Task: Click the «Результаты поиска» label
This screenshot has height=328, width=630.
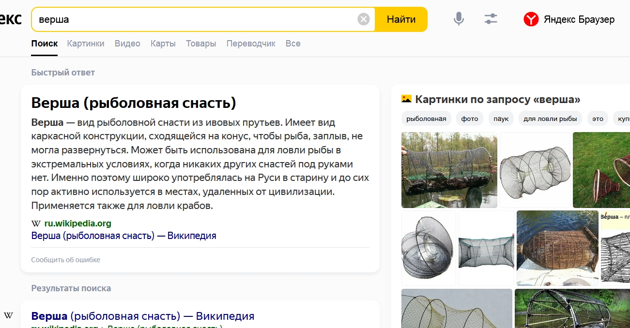Action: click(71, 288)
